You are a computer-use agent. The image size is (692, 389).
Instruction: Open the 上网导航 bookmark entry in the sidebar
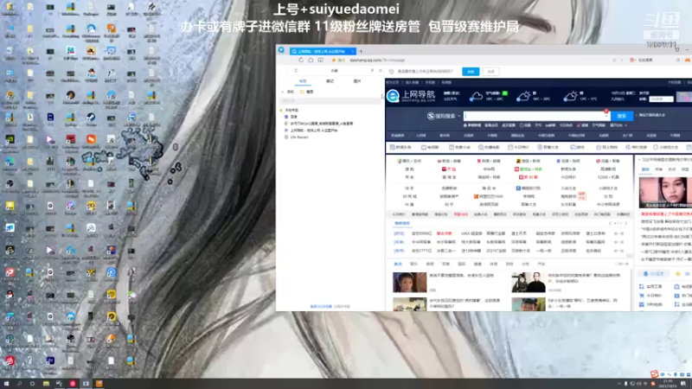[x=311, y=131]
